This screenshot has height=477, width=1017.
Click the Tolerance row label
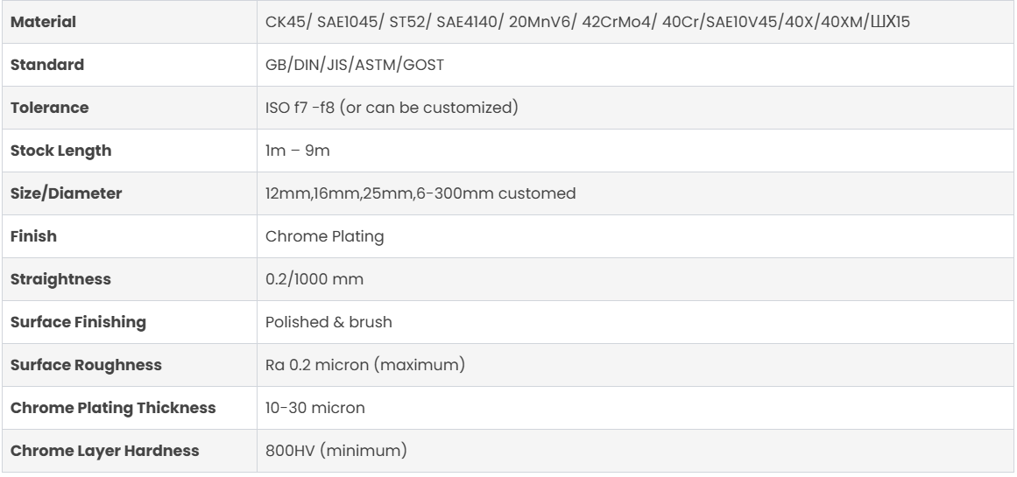[x=49, y=108]
